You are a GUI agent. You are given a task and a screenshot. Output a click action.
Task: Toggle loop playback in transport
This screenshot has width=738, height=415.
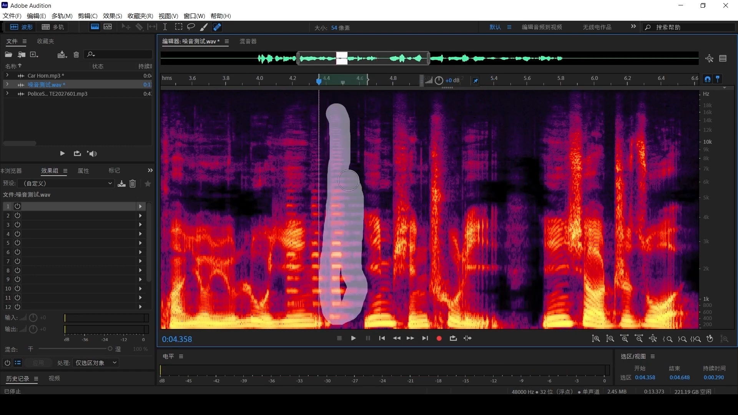click(453, 339)
